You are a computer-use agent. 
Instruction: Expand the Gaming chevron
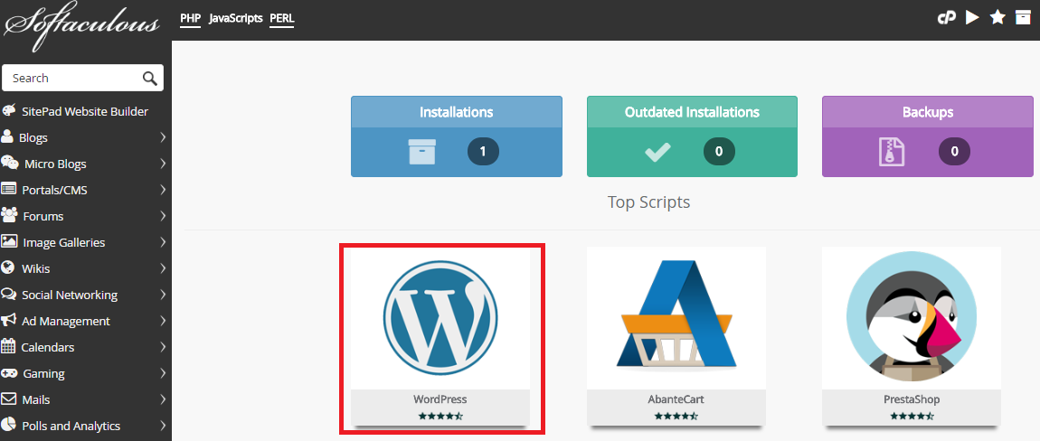[163, 373]
